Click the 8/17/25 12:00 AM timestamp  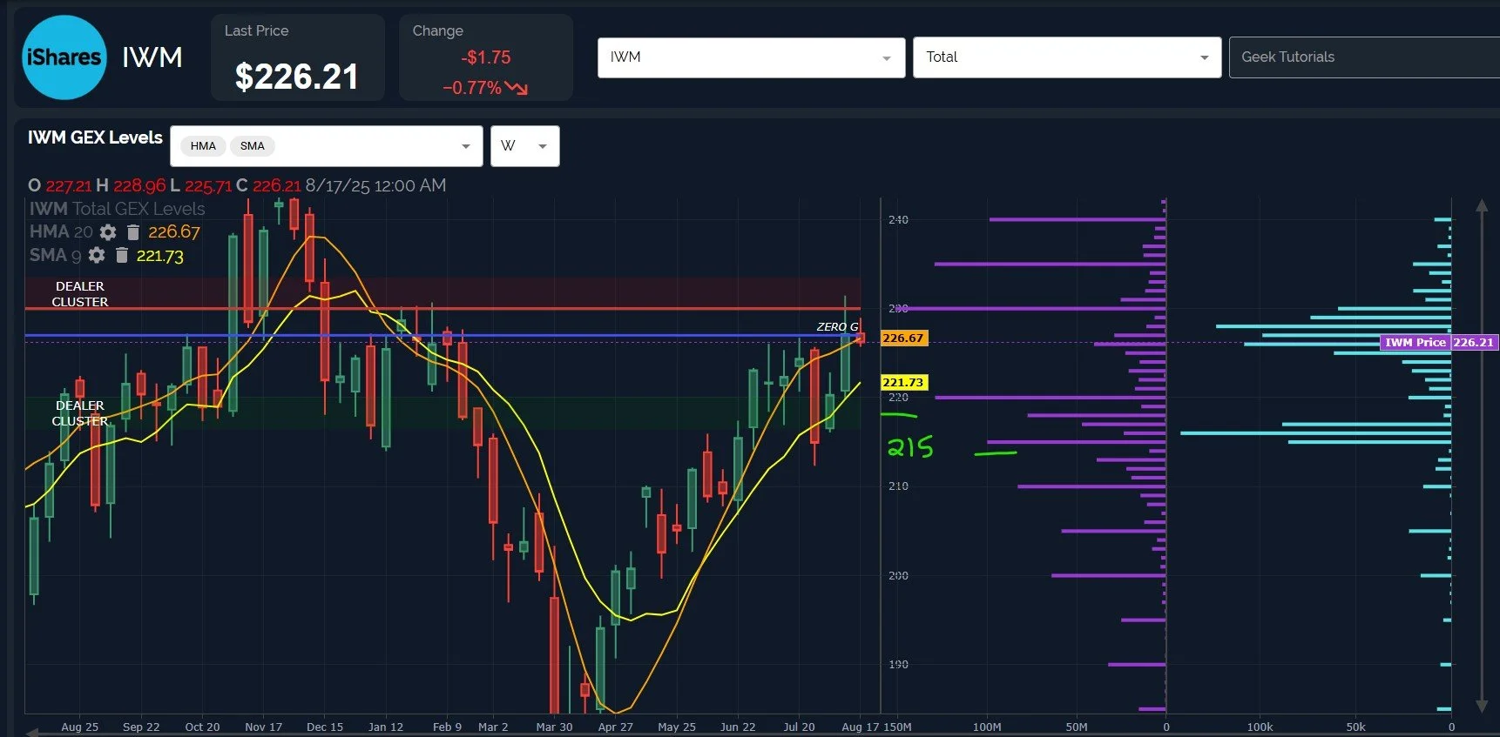pos(375,185)
